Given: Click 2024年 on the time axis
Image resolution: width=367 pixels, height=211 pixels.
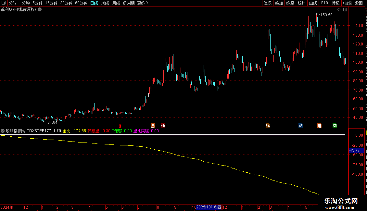Looking at the screenshot, I should pos(7,207).
